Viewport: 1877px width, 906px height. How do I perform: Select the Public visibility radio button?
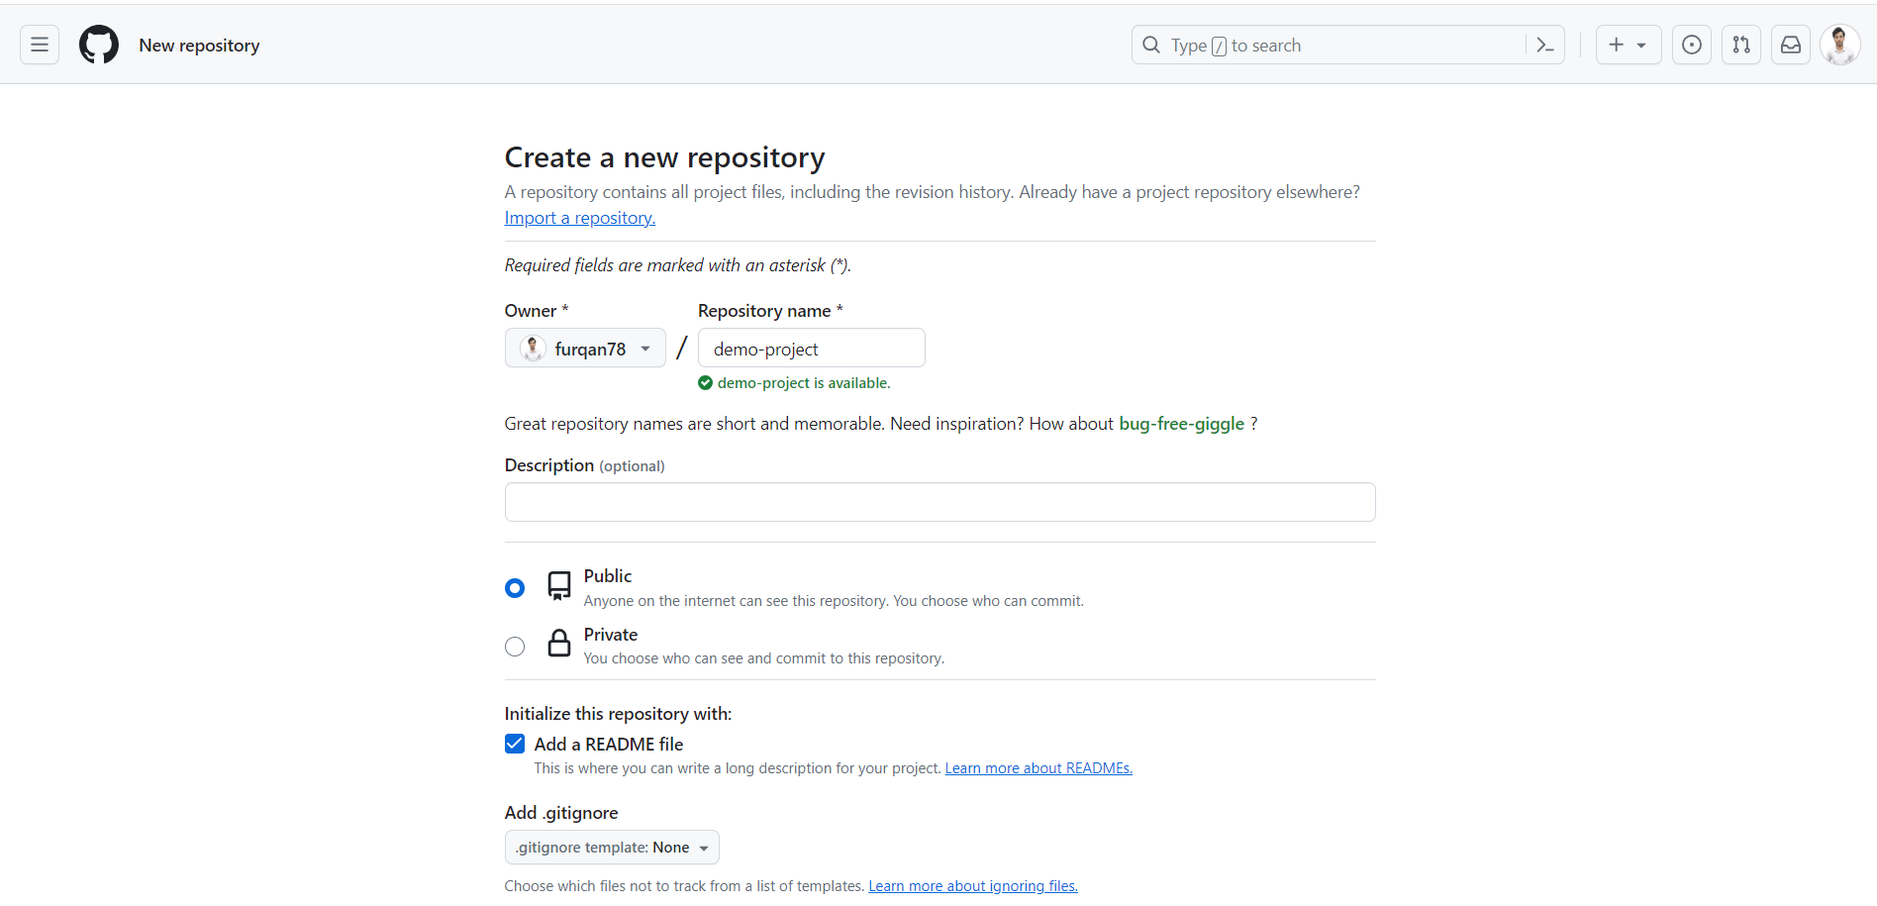click(515, 588)
